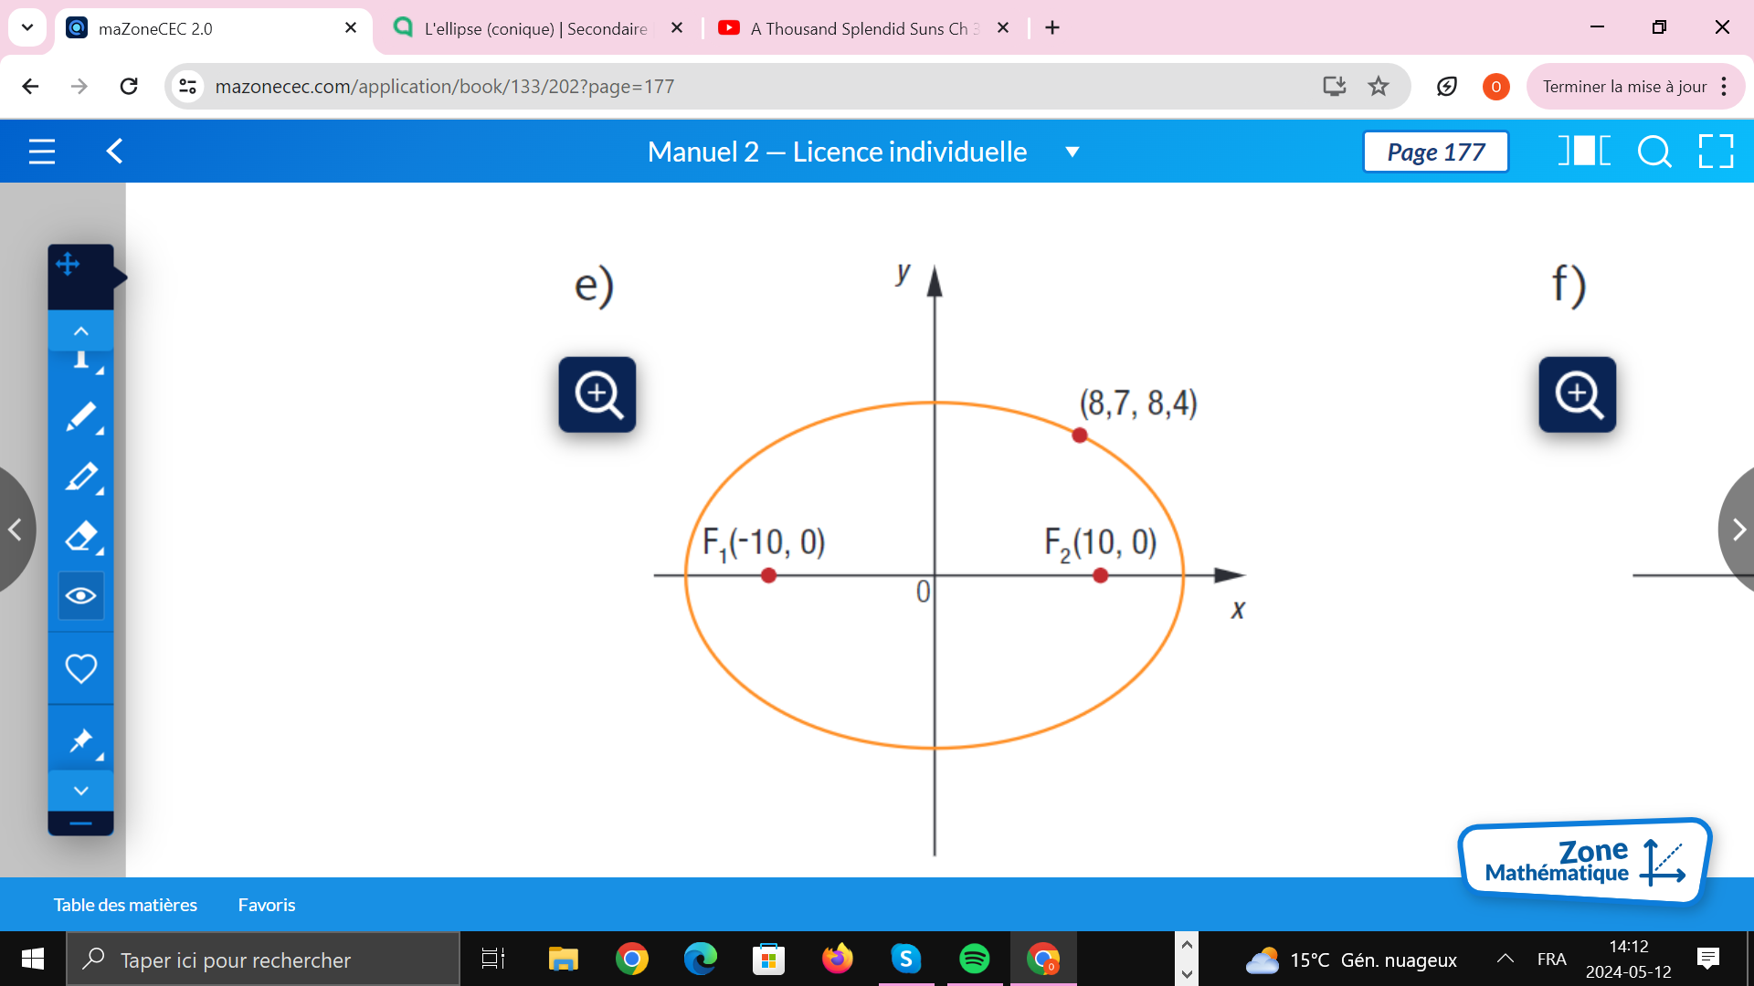The width and height of the screenshot is (1754, 986).
Task: Open Favoris tab
Action: (267, 905)
